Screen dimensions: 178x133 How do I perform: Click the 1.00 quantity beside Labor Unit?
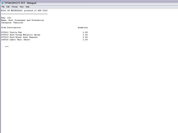85,40
